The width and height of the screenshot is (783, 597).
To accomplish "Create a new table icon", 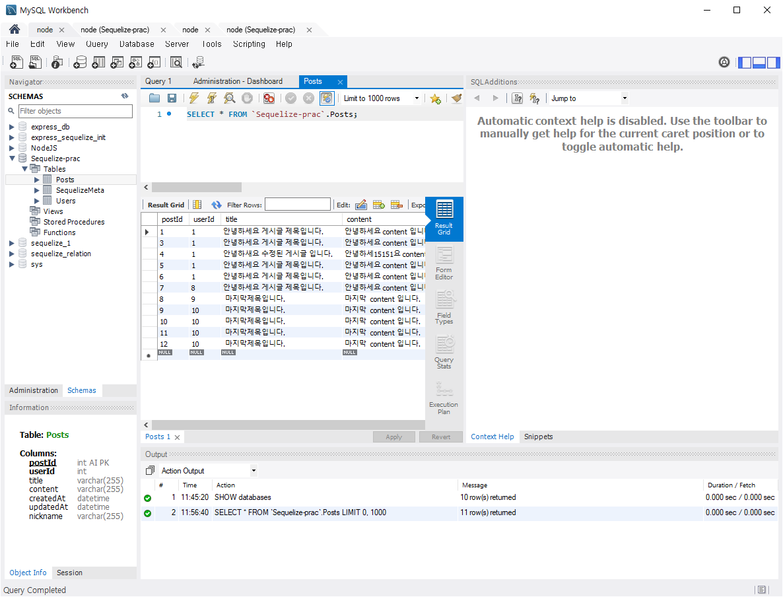I will [98, 63].
